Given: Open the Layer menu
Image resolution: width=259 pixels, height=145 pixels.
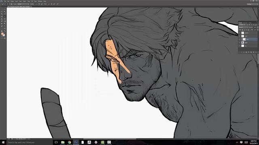Looking at the screenshot, I should pos(17,1).
